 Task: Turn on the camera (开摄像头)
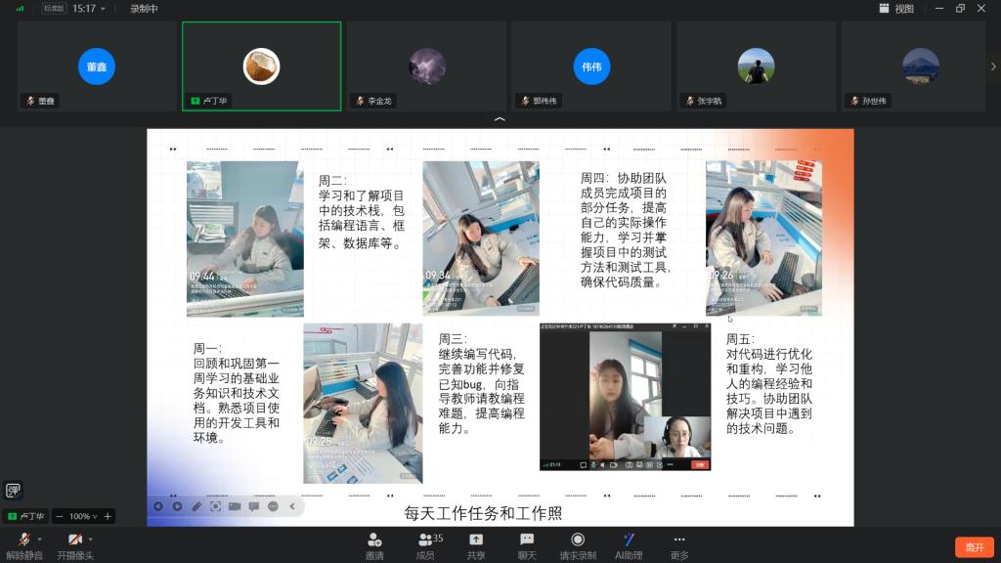(x=74, y=541)
